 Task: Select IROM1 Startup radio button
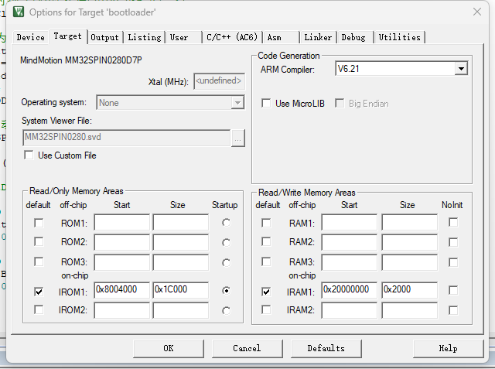click(226, 290)
